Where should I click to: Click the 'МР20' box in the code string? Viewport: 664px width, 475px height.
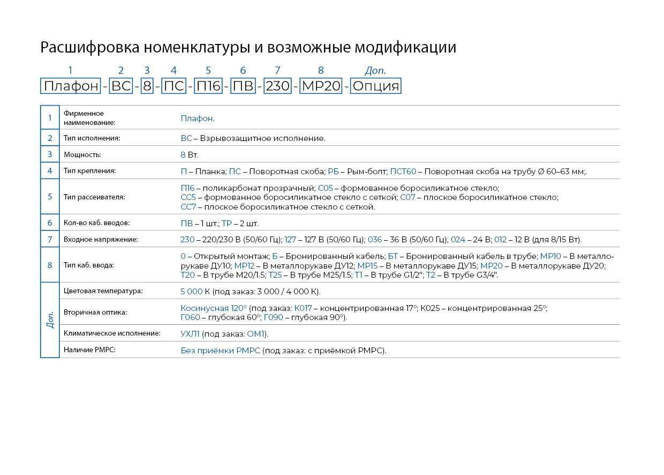tap(321, 86)
